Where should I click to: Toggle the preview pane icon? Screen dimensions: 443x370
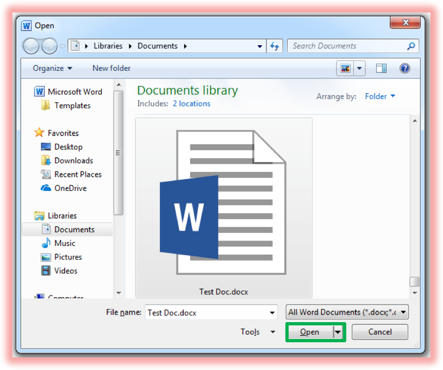381,68
